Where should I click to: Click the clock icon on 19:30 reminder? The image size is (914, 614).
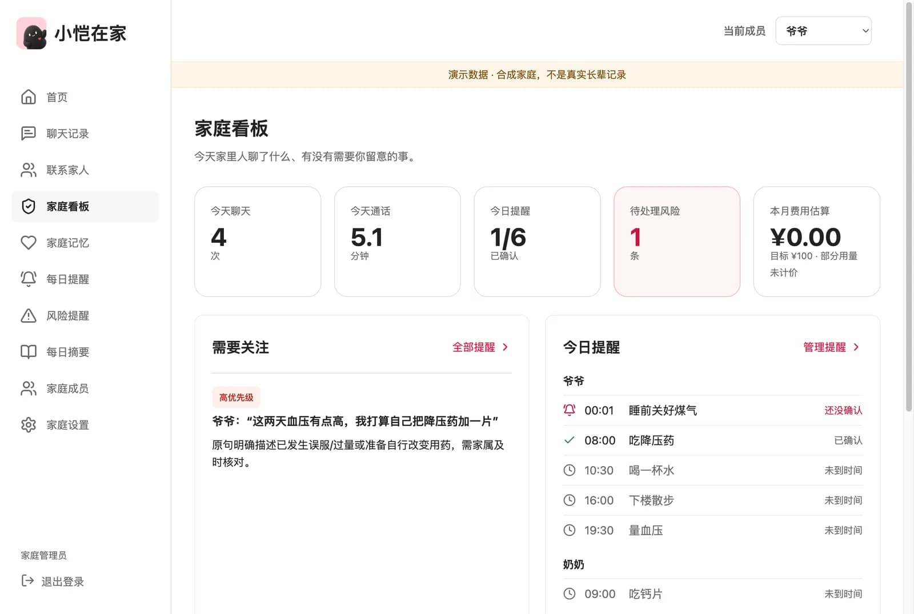pyautogui.click(x=570, y=530)
